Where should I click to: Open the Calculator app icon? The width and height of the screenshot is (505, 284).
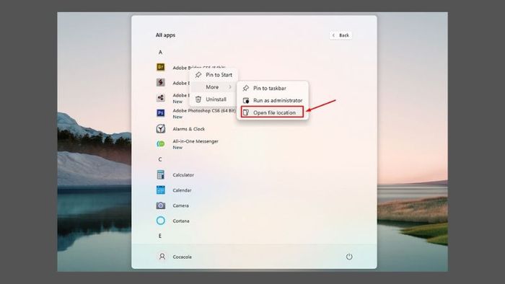coord(160,174)
